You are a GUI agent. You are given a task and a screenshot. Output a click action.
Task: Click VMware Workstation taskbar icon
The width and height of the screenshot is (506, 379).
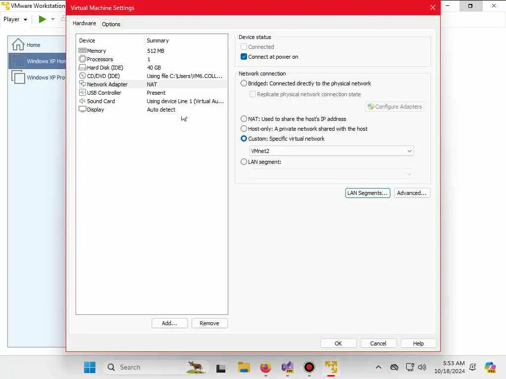point(331,367)
